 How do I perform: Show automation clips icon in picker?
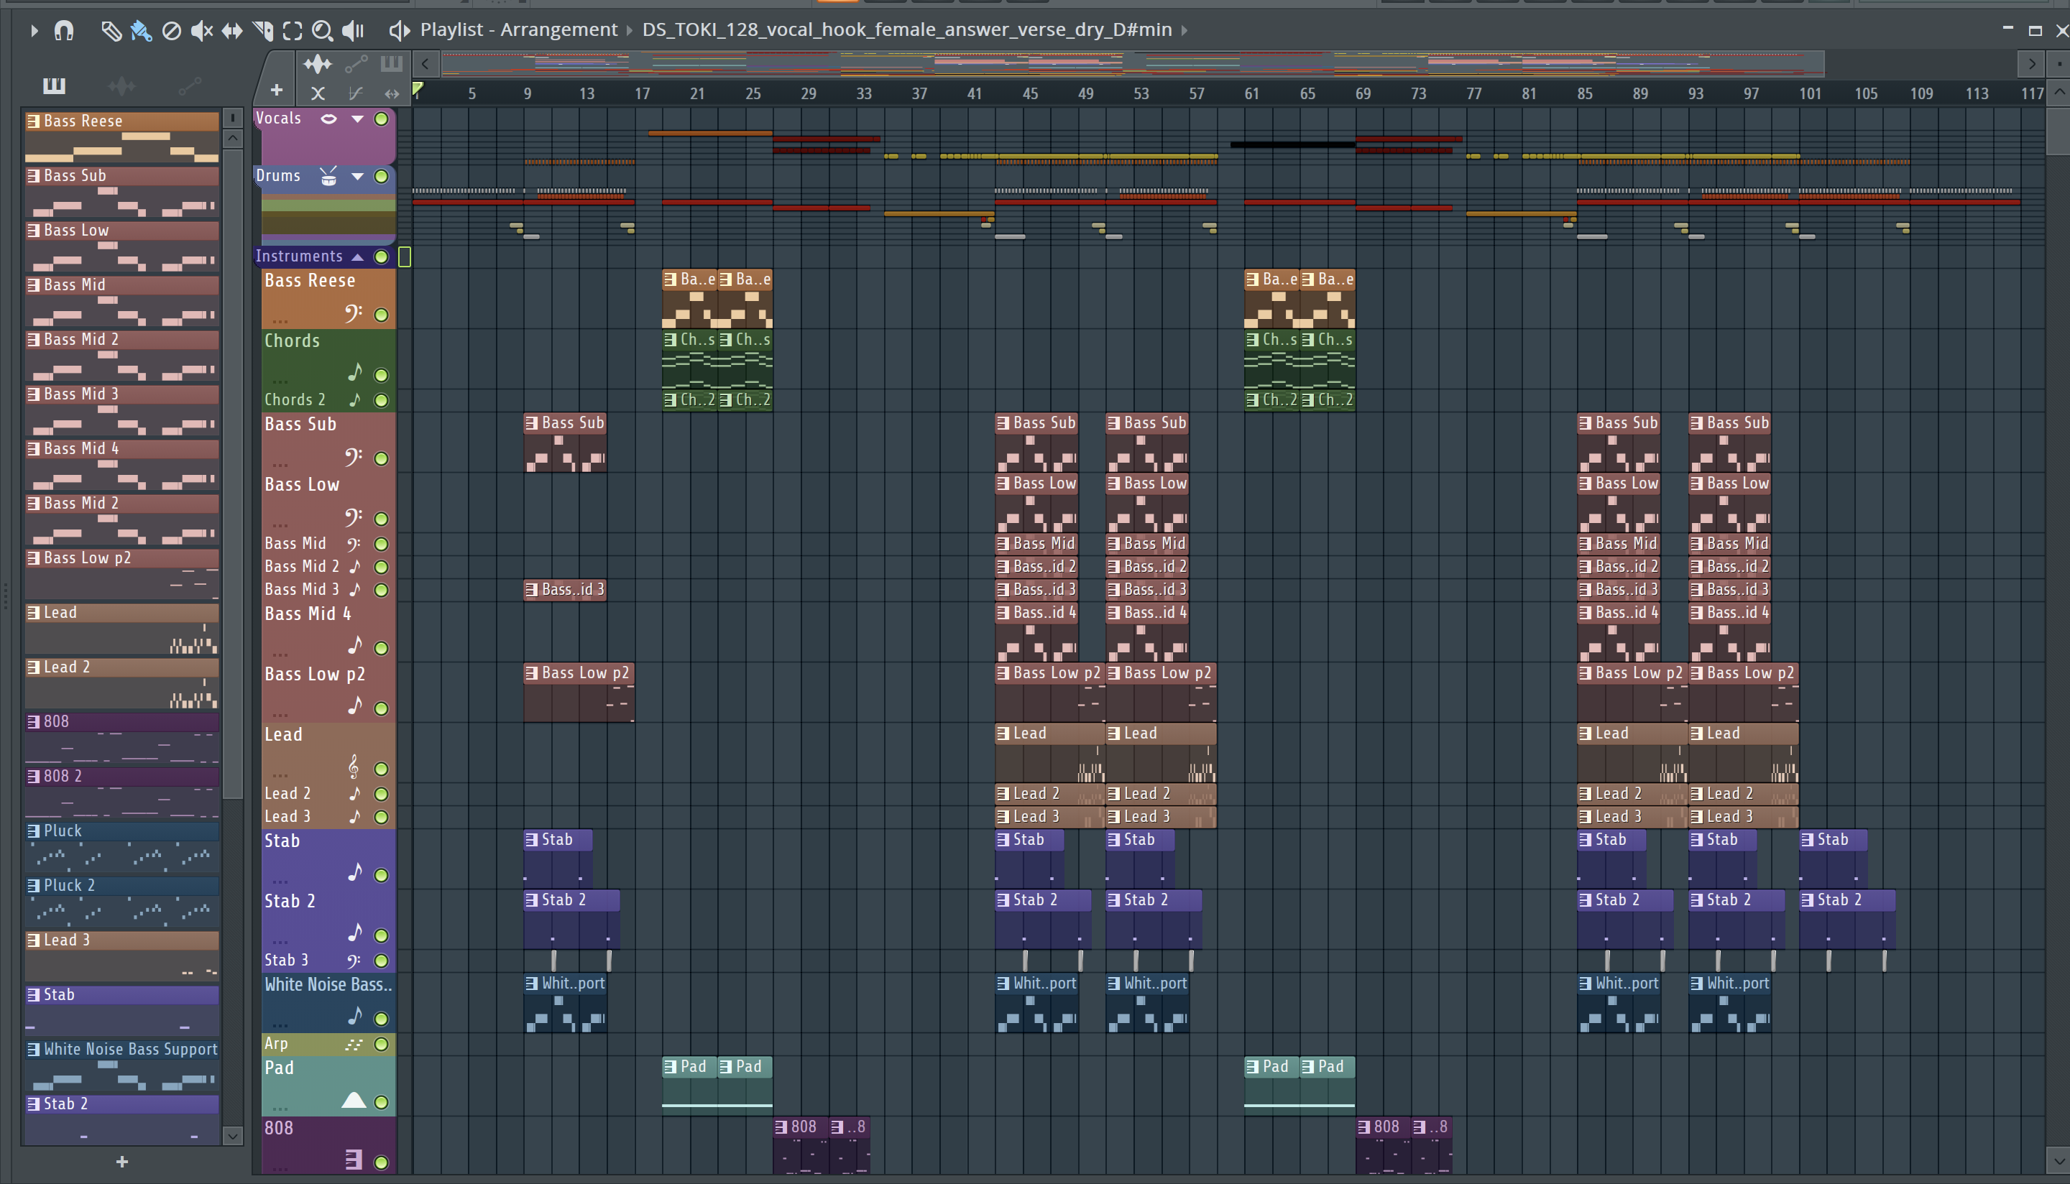pyautogui.click(x=189, y=85)
